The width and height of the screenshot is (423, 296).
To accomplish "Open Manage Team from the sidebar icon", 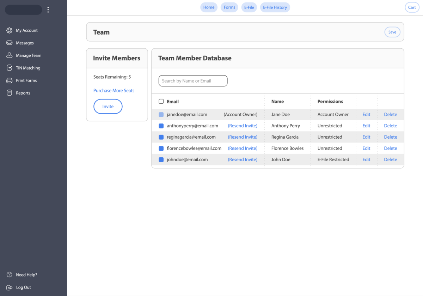I will (9, 55).
